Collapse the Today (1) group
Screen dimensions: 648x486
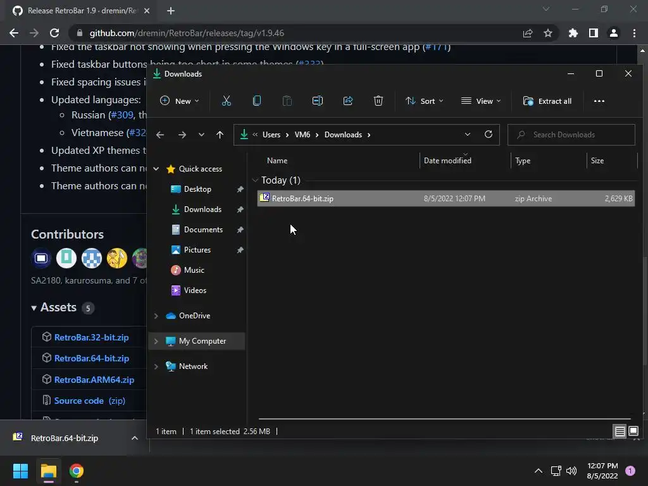coord(255,180)
